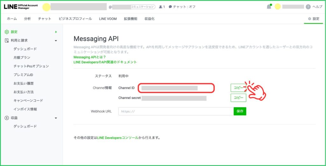Click the yellow account avatar in header

pos(46,7)
